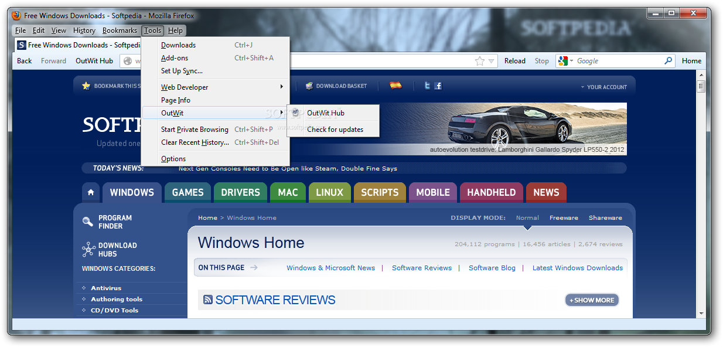
Task: Choose Add-ons from the Tools menu
Action: click(216, 58)
